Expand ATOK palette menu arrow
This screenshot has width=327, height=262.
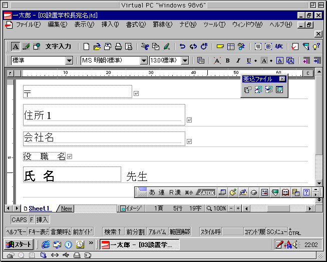point(316,195)
